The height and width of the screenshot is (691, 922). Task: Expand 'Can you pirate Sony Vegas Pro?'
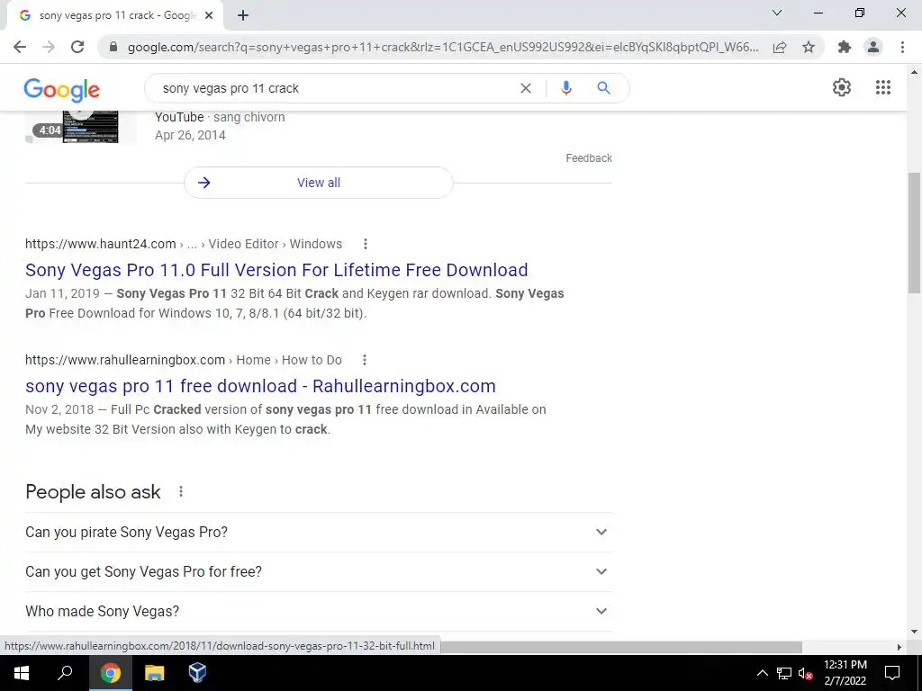[x=318, y=532]
